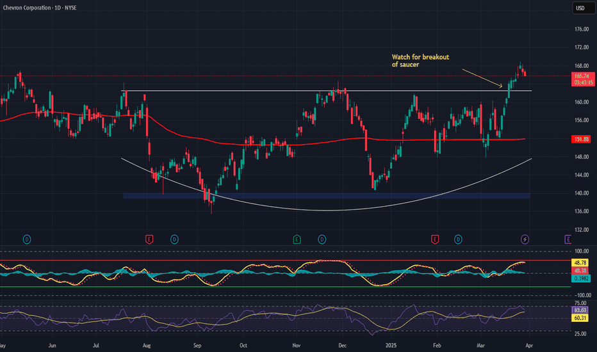
Task: Click the red 48.38 indicator value tag
Action: [580, 271]
